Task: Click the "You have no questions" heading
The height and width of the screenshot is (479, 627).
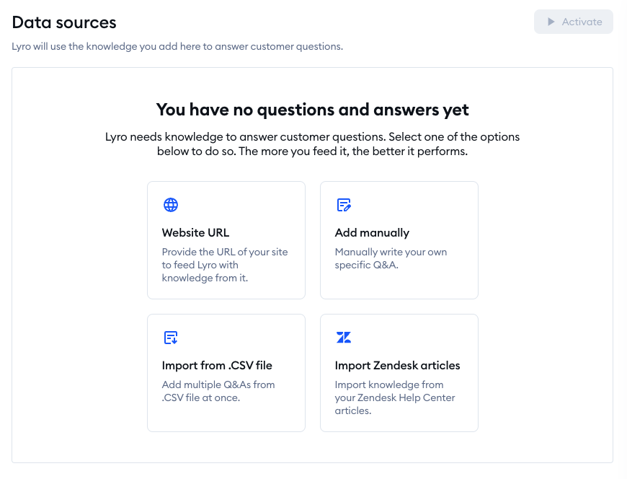Action: pos(313,110)
